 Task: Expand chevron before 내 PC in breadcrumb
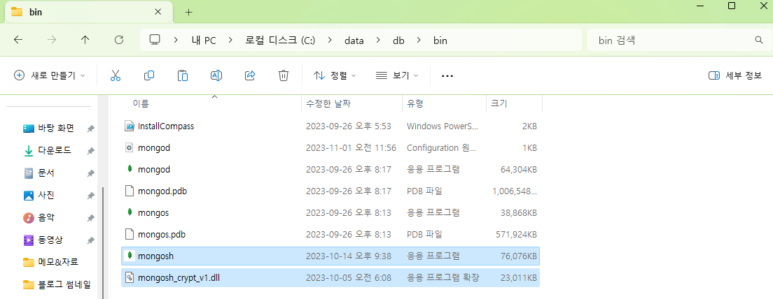click(x=176, y=41)
